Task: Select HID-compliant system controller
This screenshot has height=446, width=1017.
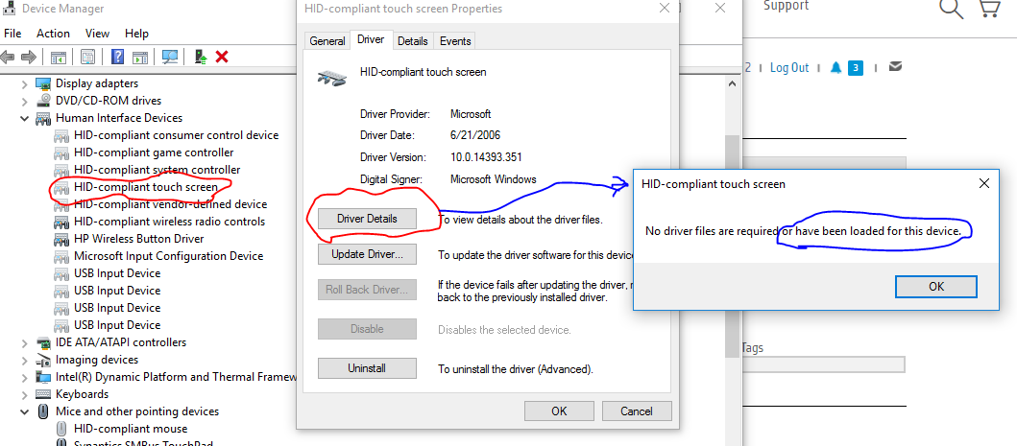Action: pyautogui.click(x=157, y=169)
